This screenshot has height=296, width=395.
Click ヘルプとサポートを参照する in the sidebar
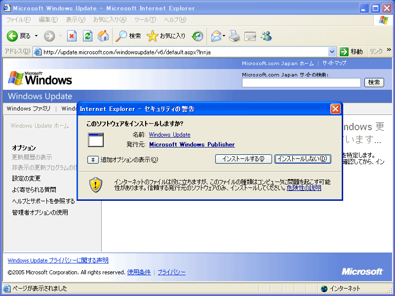(x=43, y=201)
